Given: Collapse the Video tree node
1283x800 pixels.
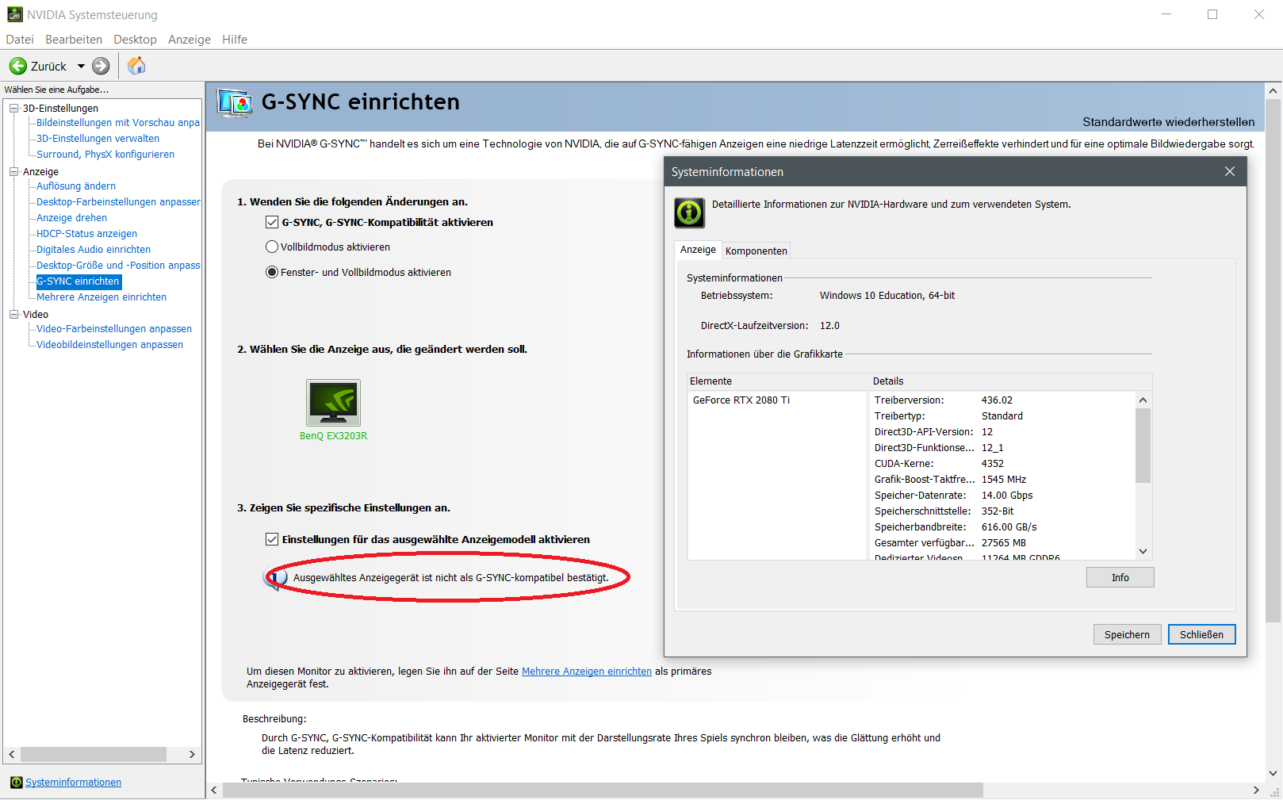Looking at the screenshot, I should 13,315.
